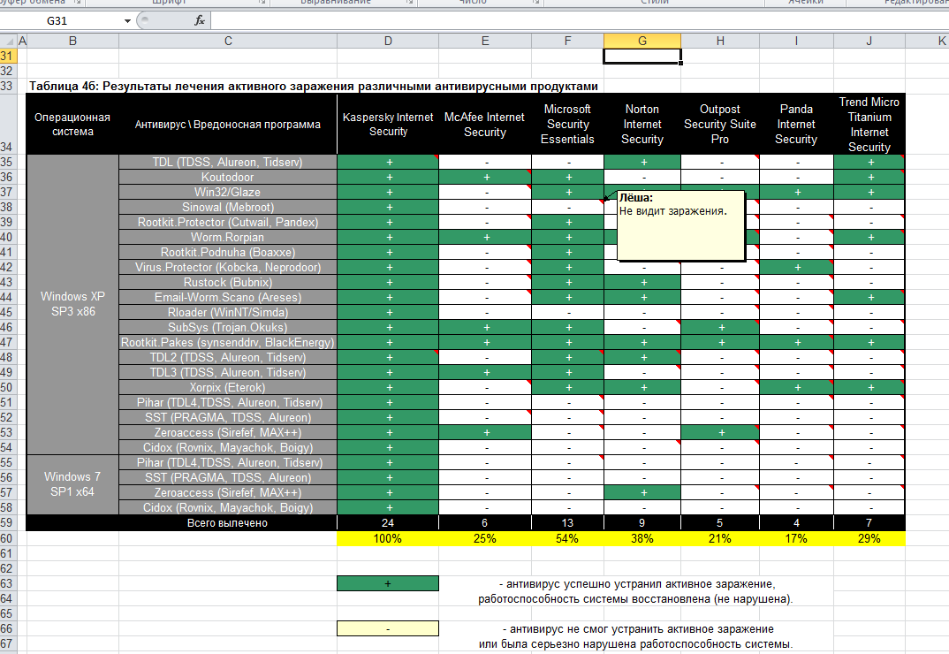949x654 pixels.
Task: Click the 'Windows 7 SP1 x64' cell
Action: (x=72, y=484)
